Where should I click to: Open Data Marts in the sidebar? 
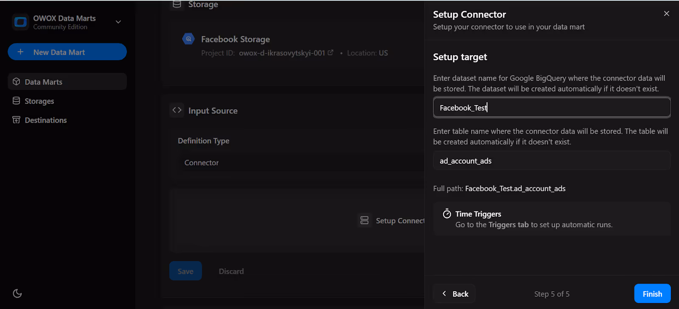point(67,81)
